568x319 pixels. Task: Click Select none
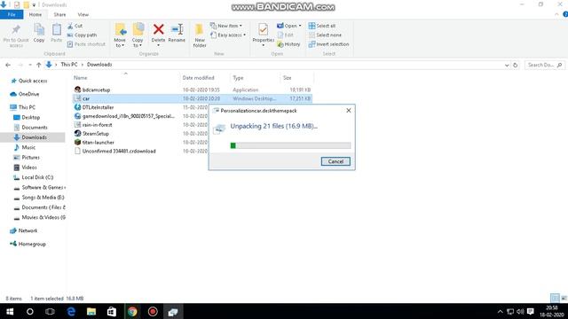point(325,35)
